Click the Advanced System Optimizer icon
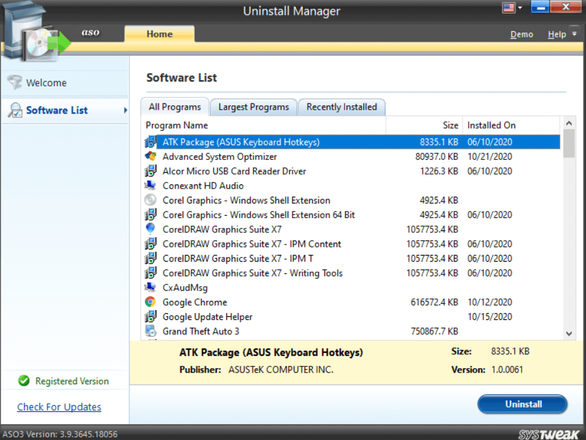Screen dimensions: 586x440 tap(150, 156)
